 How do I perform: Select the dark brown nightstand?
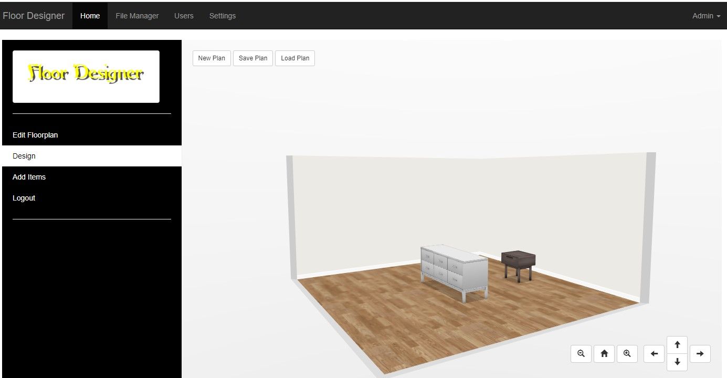click(518, 265)
